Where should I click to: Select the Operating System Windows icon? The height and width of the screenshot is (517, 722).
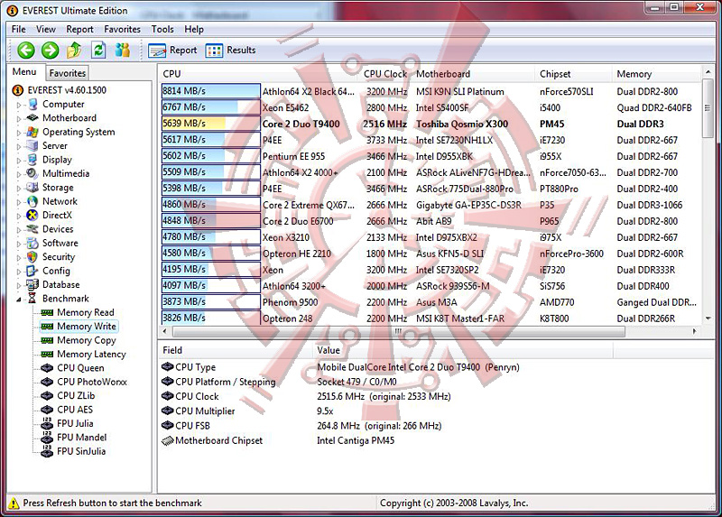(x=32, y=132)
